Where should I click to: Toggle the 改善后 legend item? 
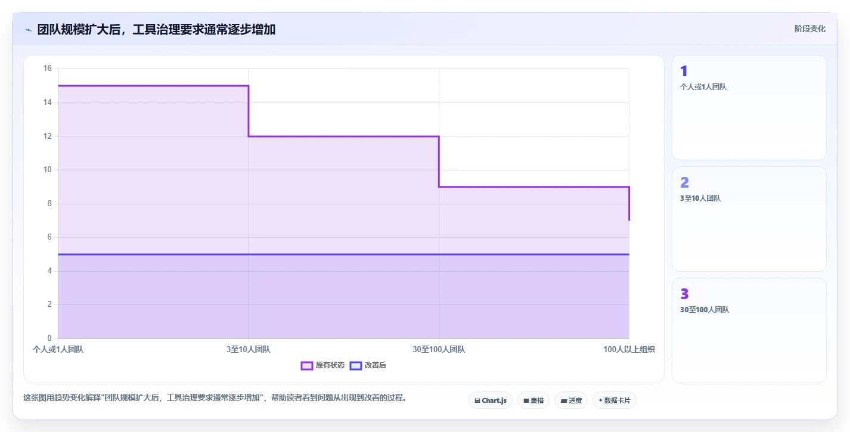(368, 365)
